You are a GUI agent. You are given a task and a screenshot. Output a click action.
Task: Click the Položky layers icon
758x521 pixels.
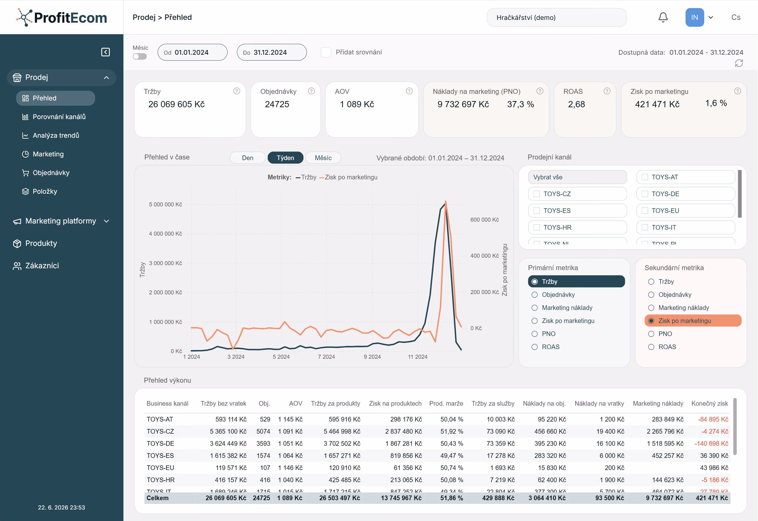25,191
